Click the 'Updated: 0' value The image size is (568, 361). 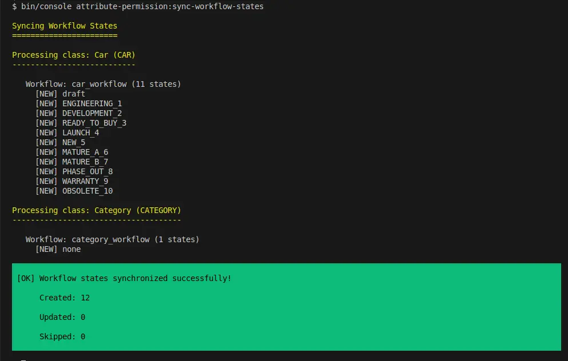point(62,317)
